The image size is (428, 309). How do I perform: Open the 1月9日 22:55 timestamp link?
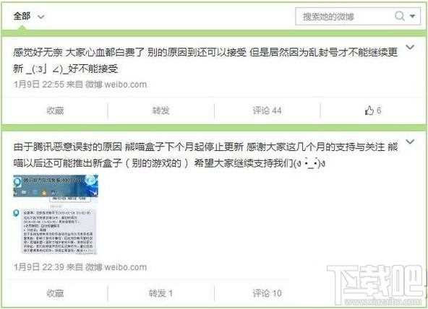(x=39, y=84)
